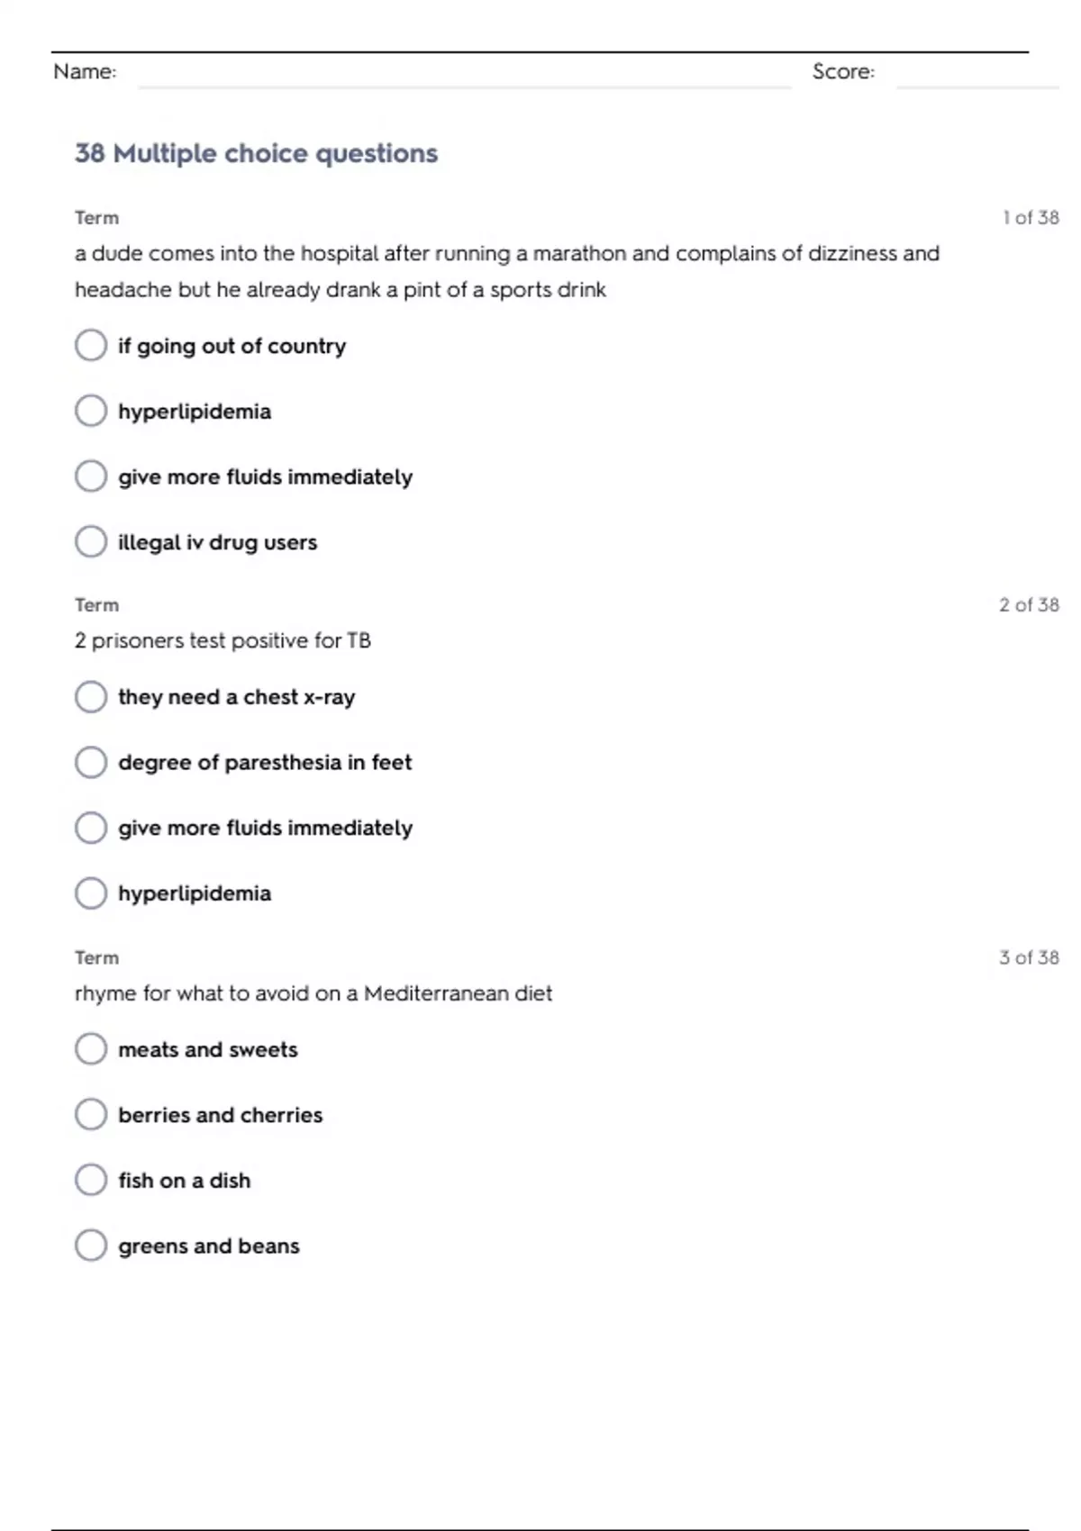
Task: Choose 'fish on a dish' answer
Action: pyautogui.click(x=91, y=1180)
